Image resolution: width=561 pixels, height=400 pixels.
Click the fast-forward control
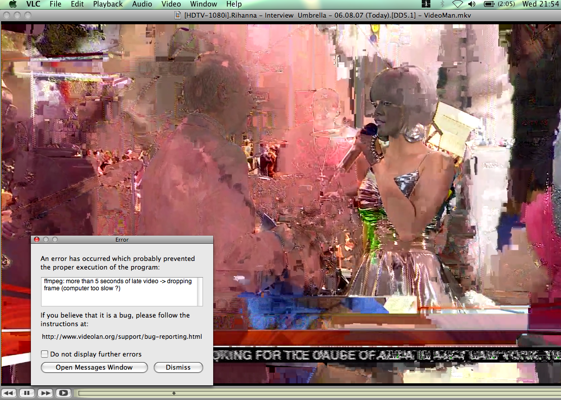click(x=45, y=392)
